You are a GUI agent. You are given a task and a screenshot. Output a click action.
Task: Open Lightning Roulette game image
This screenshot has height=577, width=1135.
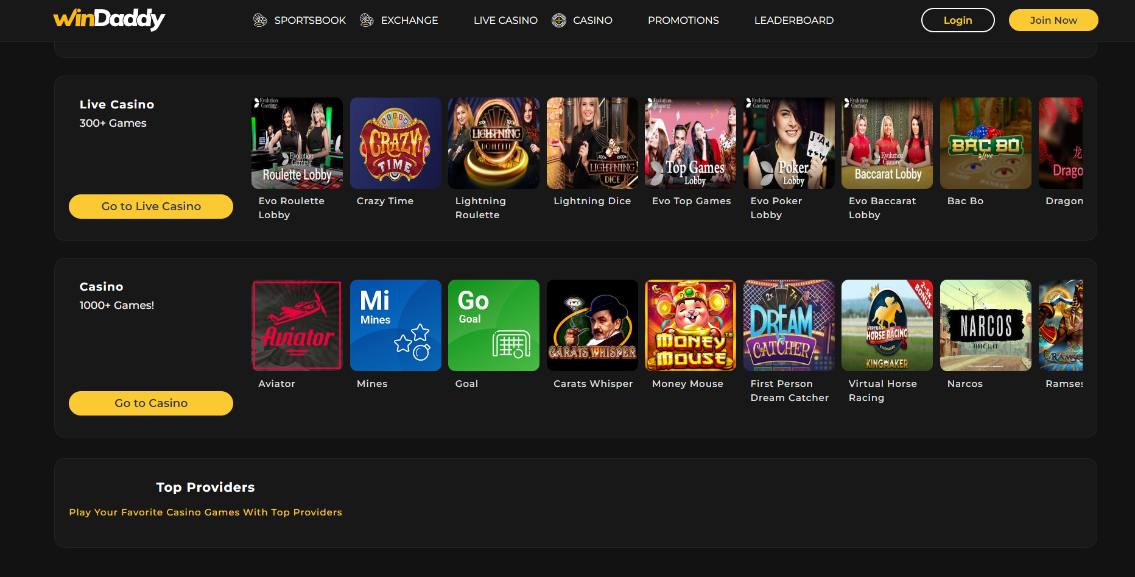point(494,143)
